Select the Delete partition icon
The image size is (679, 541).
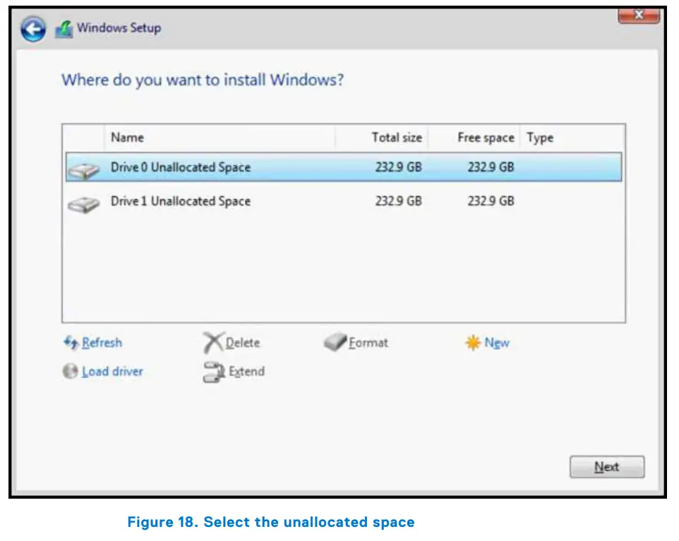coord(212,341)
